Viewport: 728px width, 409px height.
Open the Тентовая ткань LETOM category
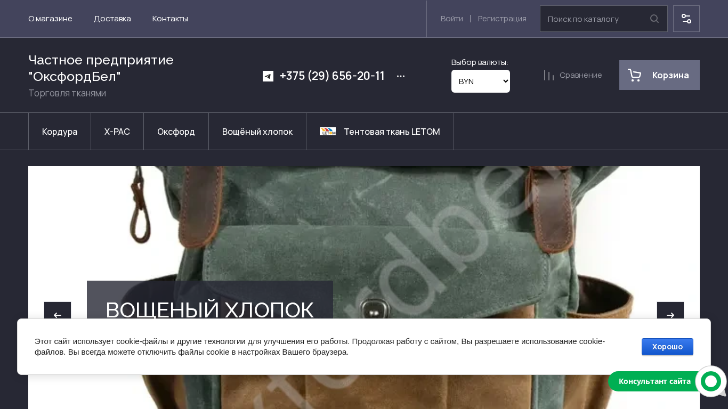click(380, 132)
